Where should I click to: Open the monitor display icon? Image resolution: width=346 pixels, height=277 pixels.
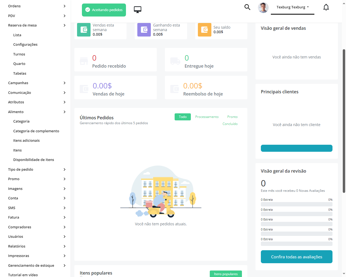tap(138, 10)
